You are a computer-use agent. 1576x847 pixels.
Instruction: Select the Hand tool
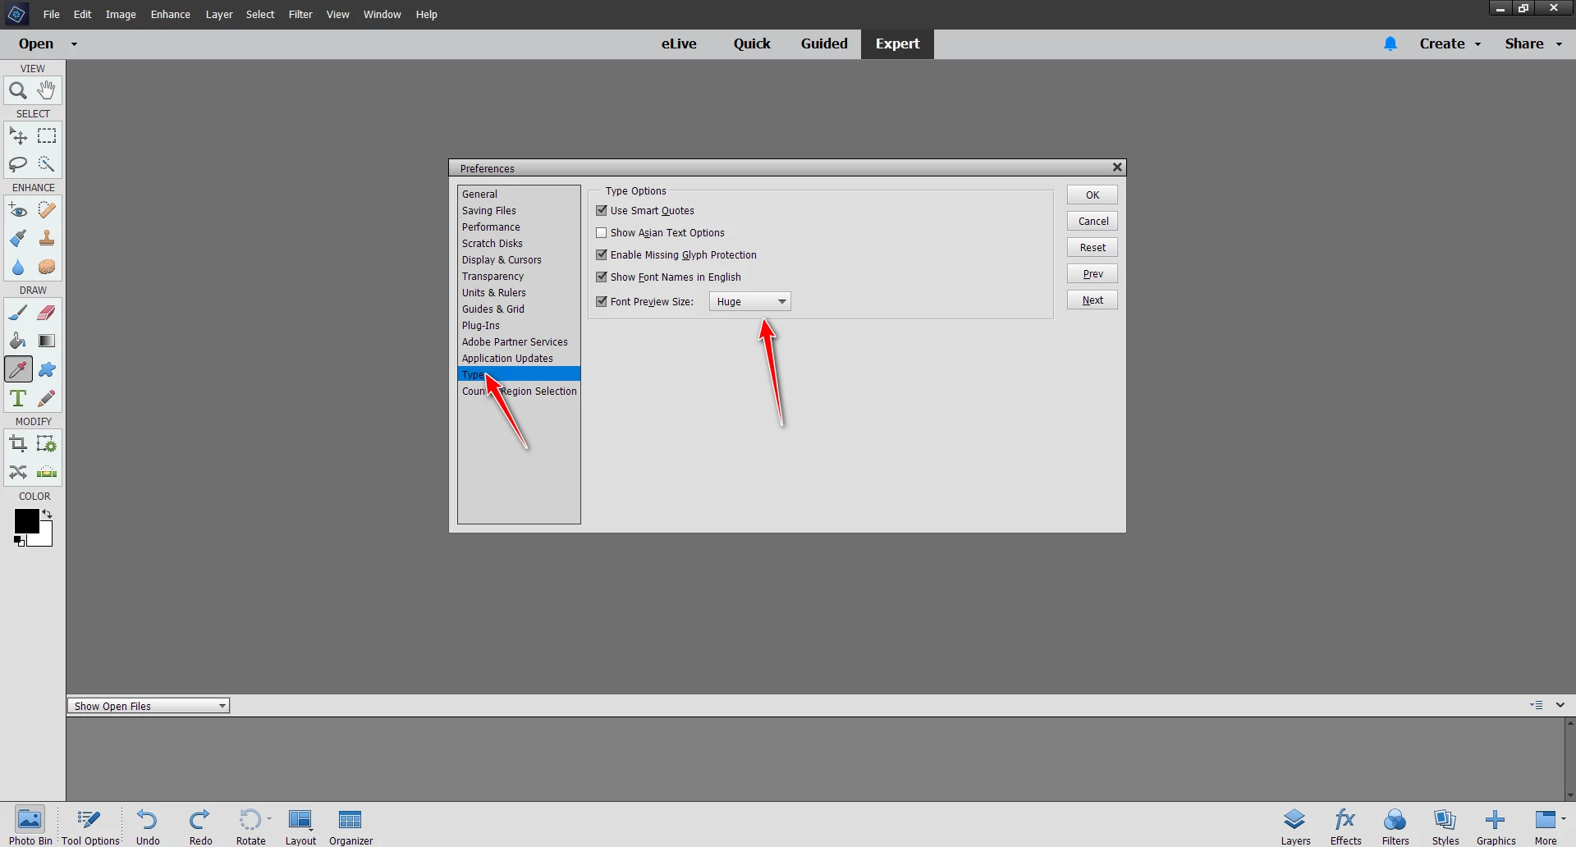click(47, 90)
